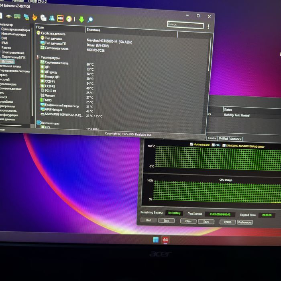Click the Поиск search field
The image size is (281, 281).
pos(185,25)
